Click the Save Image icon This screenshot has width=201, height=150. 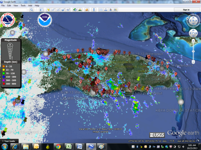point(111,10)
